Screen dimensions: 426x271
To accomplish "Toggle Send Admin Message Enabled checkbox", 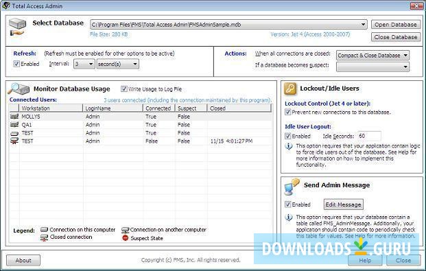I will point(287,204).
